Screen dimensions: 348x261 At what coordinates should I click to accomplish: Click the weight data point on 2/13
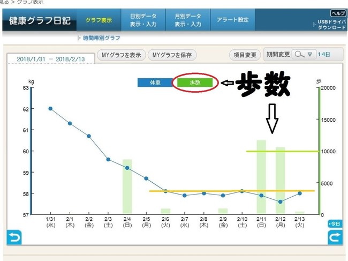[x=300, y=193]
